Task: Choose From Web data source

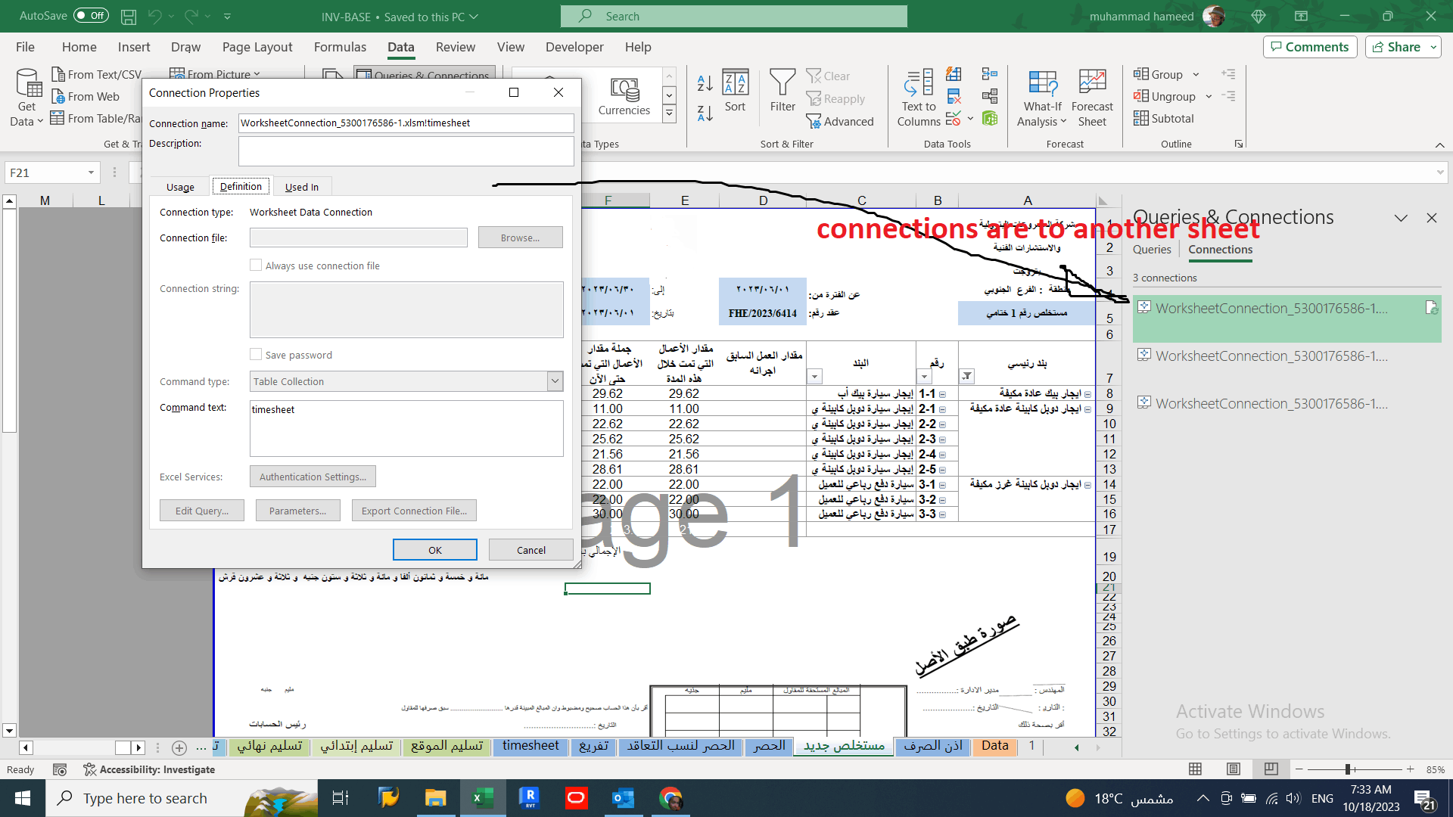Action: pos(86,97)
